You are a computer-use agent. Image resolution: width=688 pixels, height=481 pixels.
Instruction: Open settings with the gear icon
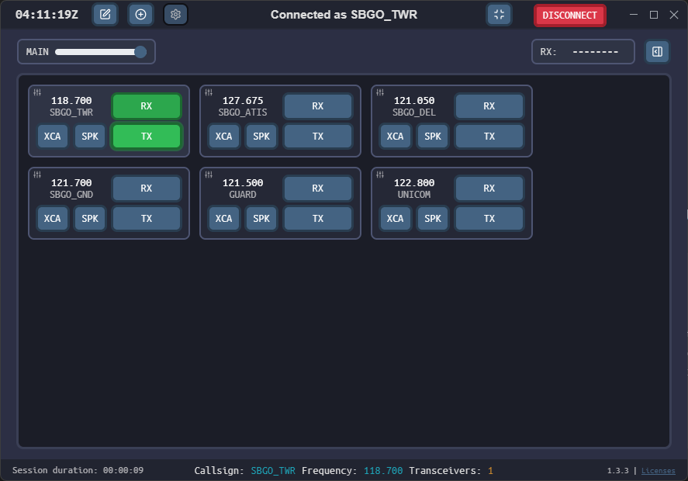[x=175, y=15]
